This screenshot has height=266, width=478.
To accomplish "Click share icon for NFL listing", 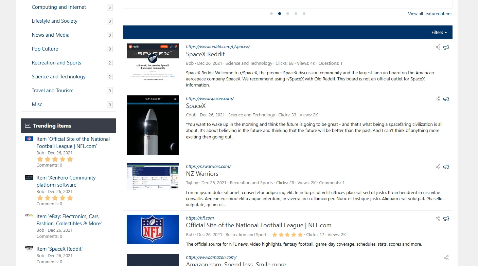I will coord(438,218).
